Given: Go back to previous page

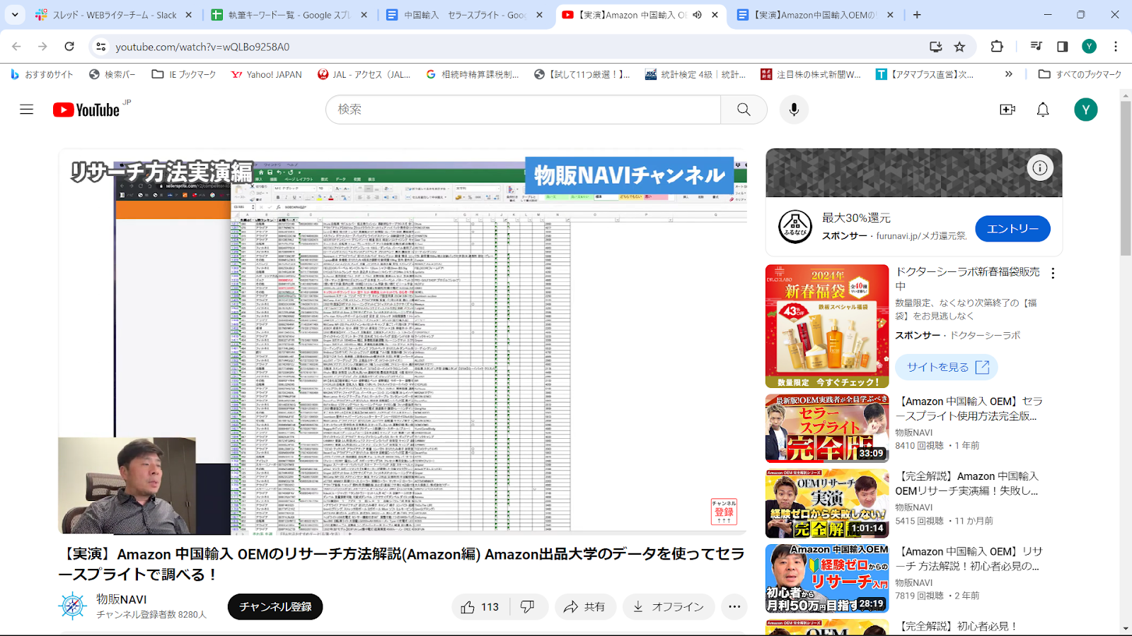Looking at the screenshot, I should [17, 47].
